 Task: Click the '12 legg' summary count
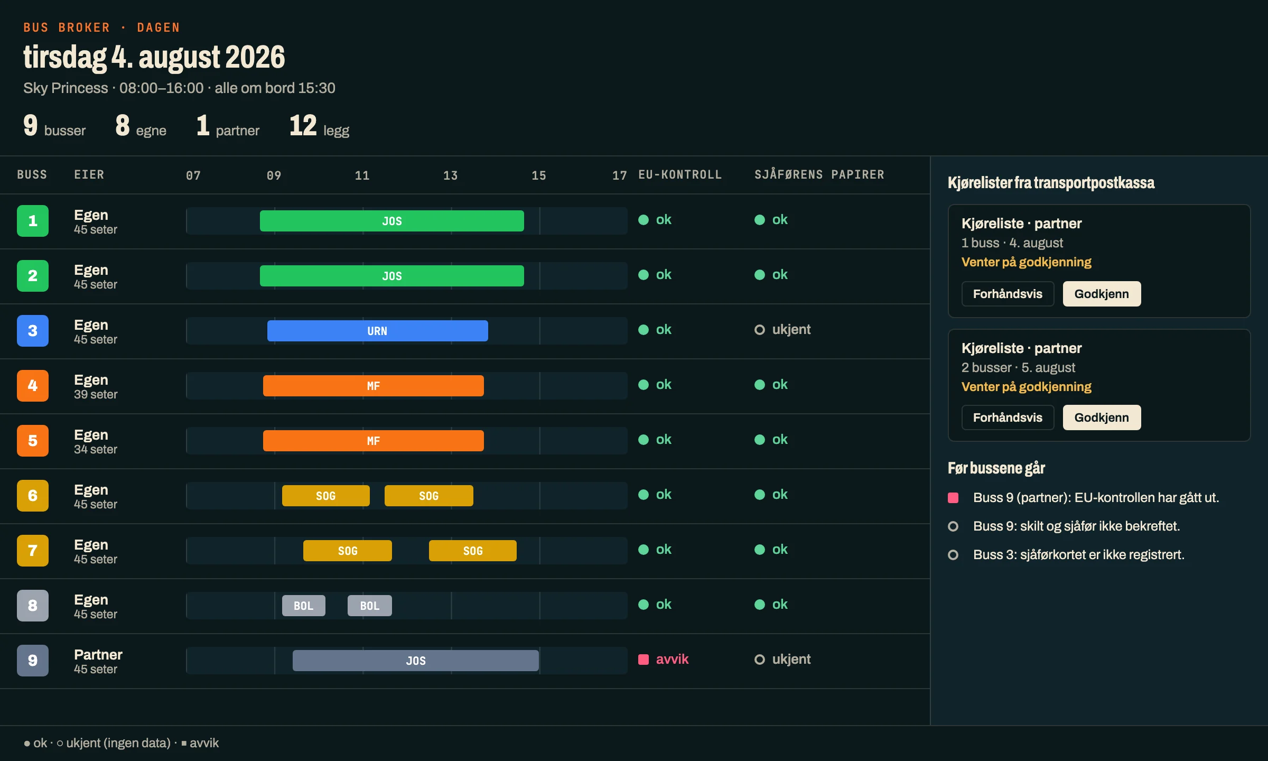coord(319,126)
